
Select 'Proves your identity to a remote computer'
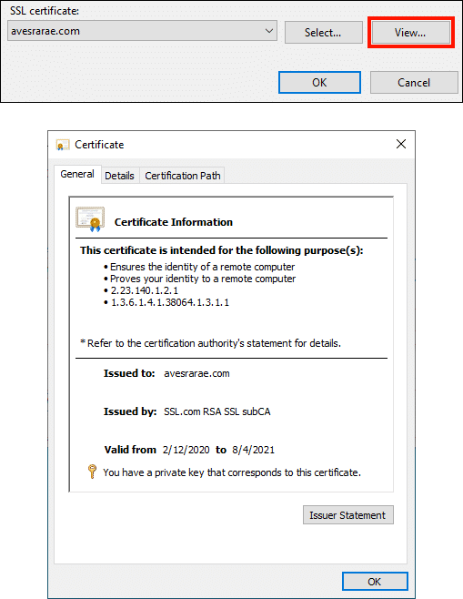203,279
